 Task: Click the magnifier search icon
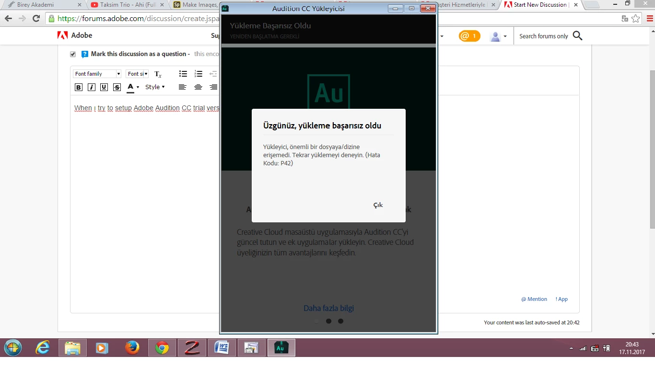click(x=578, y=36)
